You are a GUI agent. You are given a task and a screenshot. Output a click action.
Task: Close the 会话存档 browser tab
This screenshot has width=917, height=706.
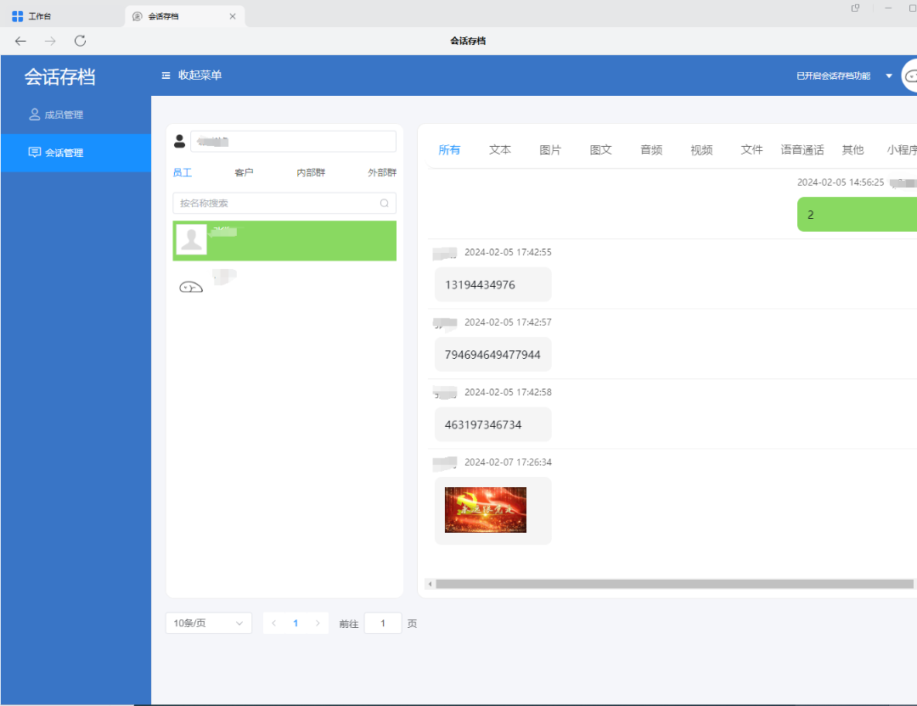point(233,16)
